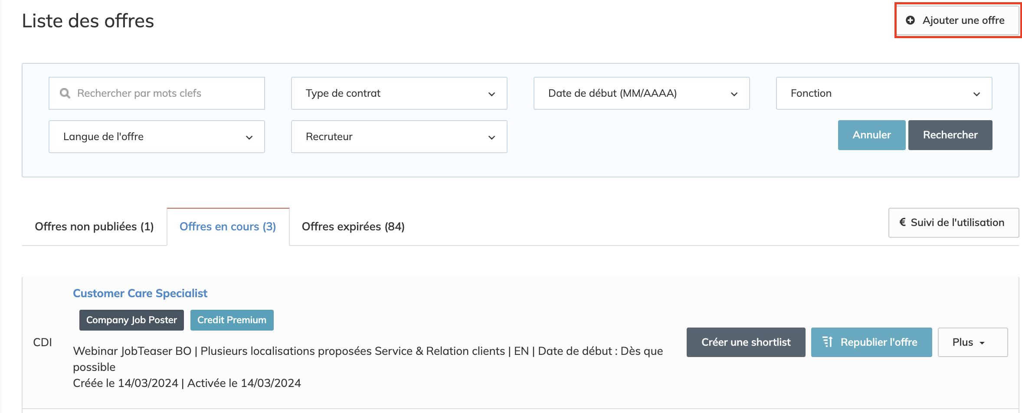Image resolution: width=1022 pixels, height=413 pixels.
Task: Expand the Langue de l'offre selector
Action: [157, 137]
